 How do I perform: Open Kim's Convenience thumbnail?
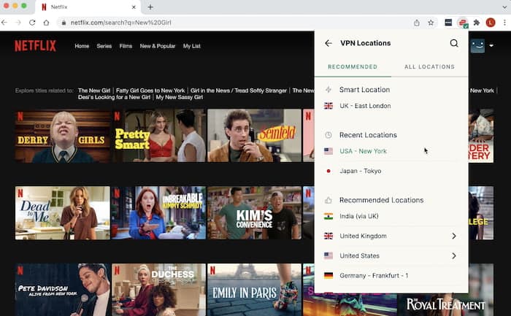(255, 213)
